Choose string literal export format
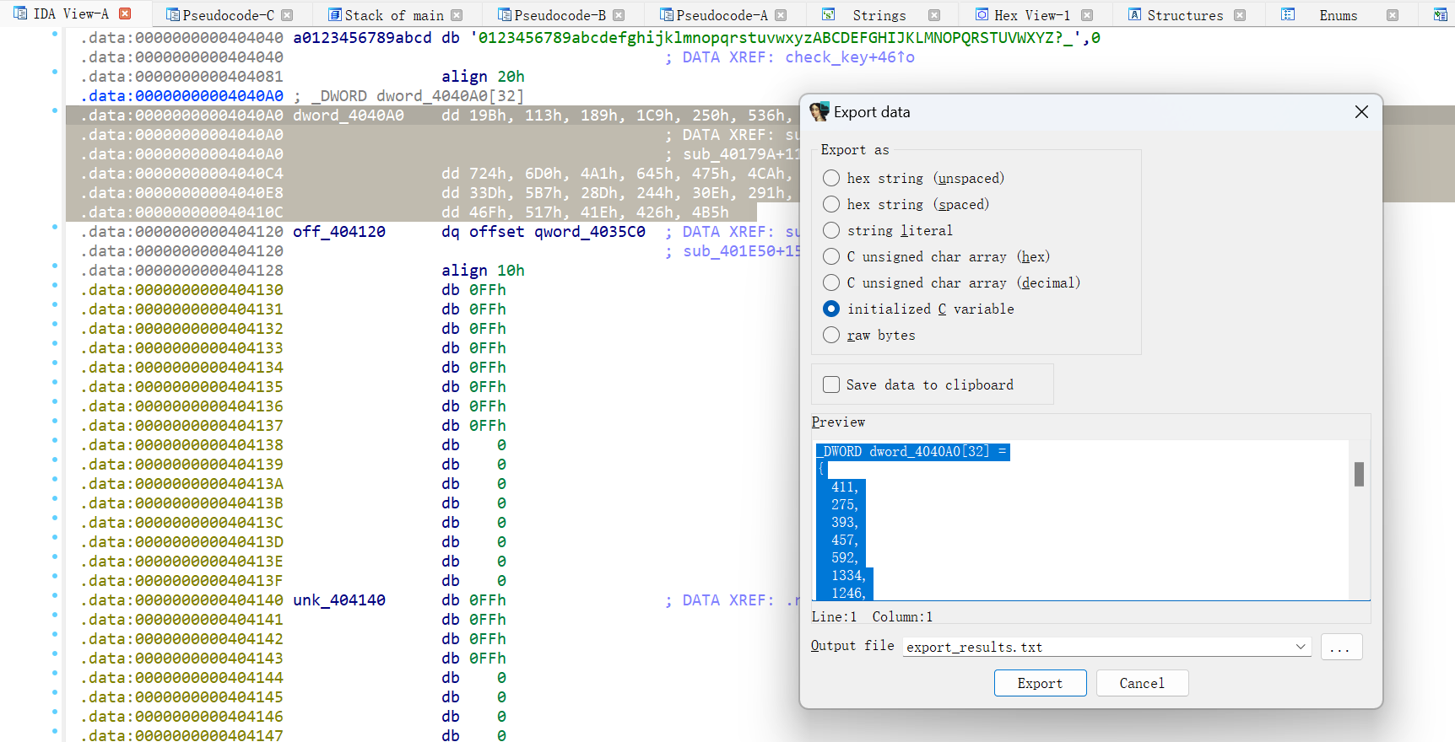Viewport: 1455px width, 742px height. pyautogui.click(x=831, y=230)
